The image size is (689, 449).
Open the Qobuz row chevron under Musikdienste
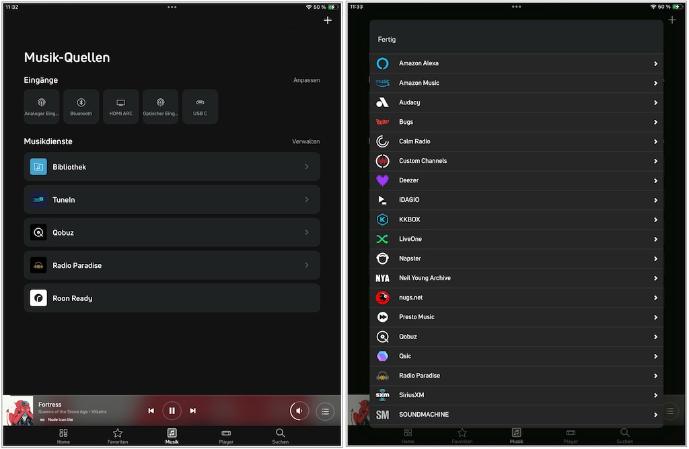pos(307,232)
